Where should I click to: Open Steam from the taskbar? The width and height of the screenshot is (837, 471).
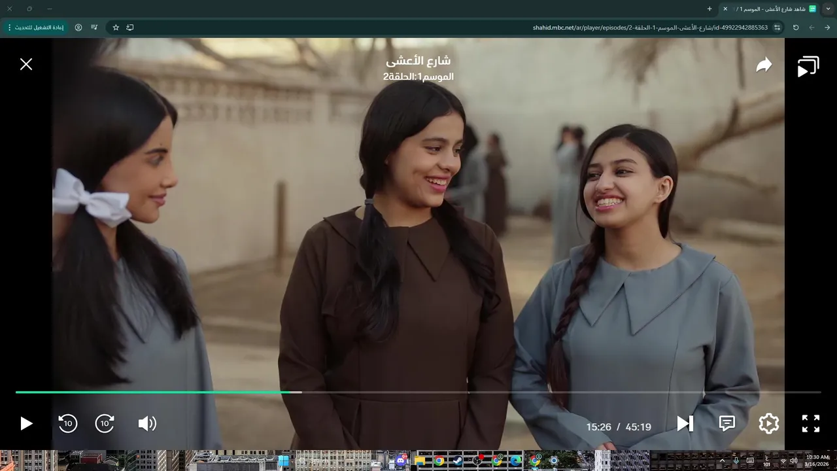pos(458,461)
